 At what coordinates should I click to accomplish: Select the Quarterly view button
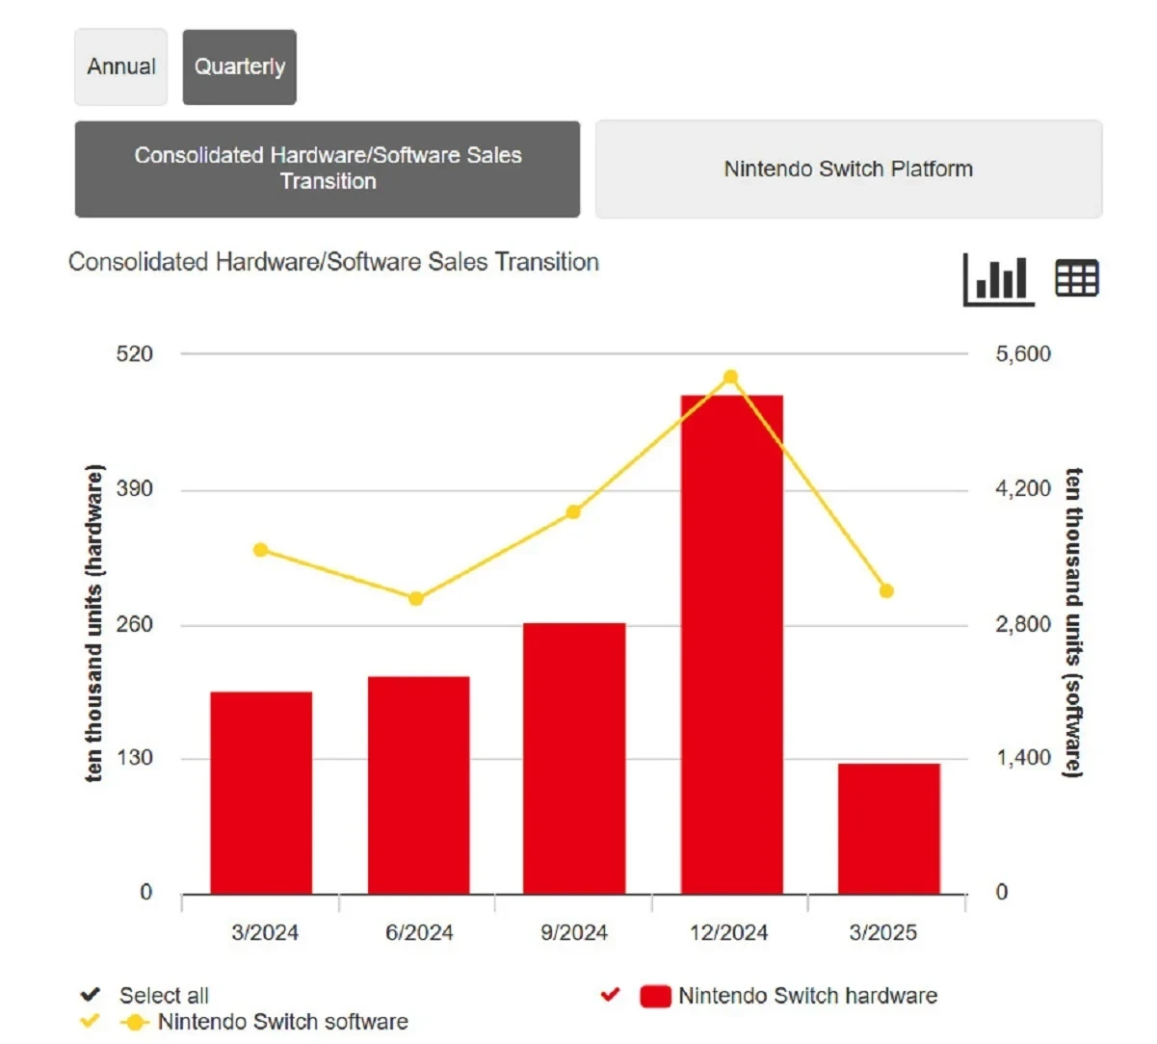coord(240,67)
